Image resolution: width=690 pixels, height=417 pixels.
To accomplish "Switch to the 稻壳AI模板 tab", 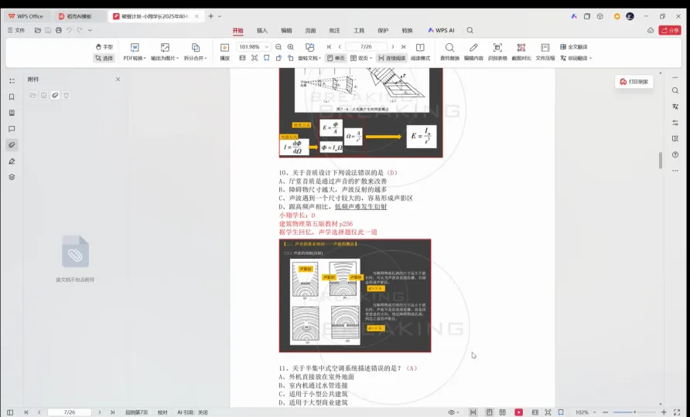I will [x=79, y=16].
